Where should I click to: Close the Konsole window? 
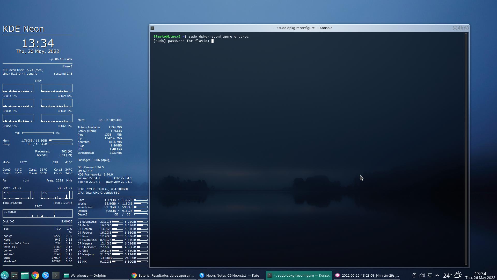pos(466,28)
